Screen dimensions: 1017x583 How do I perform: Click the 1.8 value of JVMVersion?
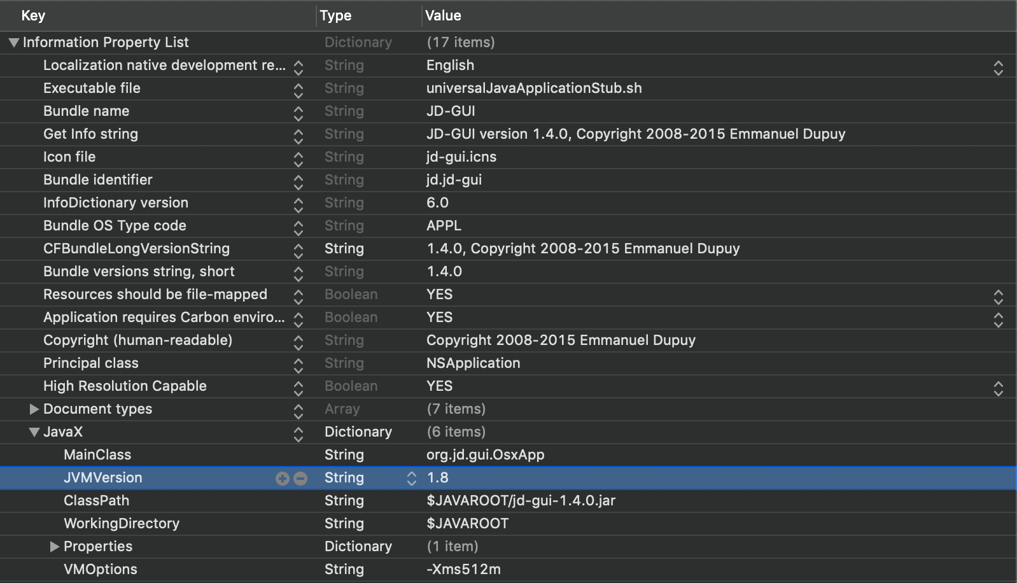click(x=438, y=478)
